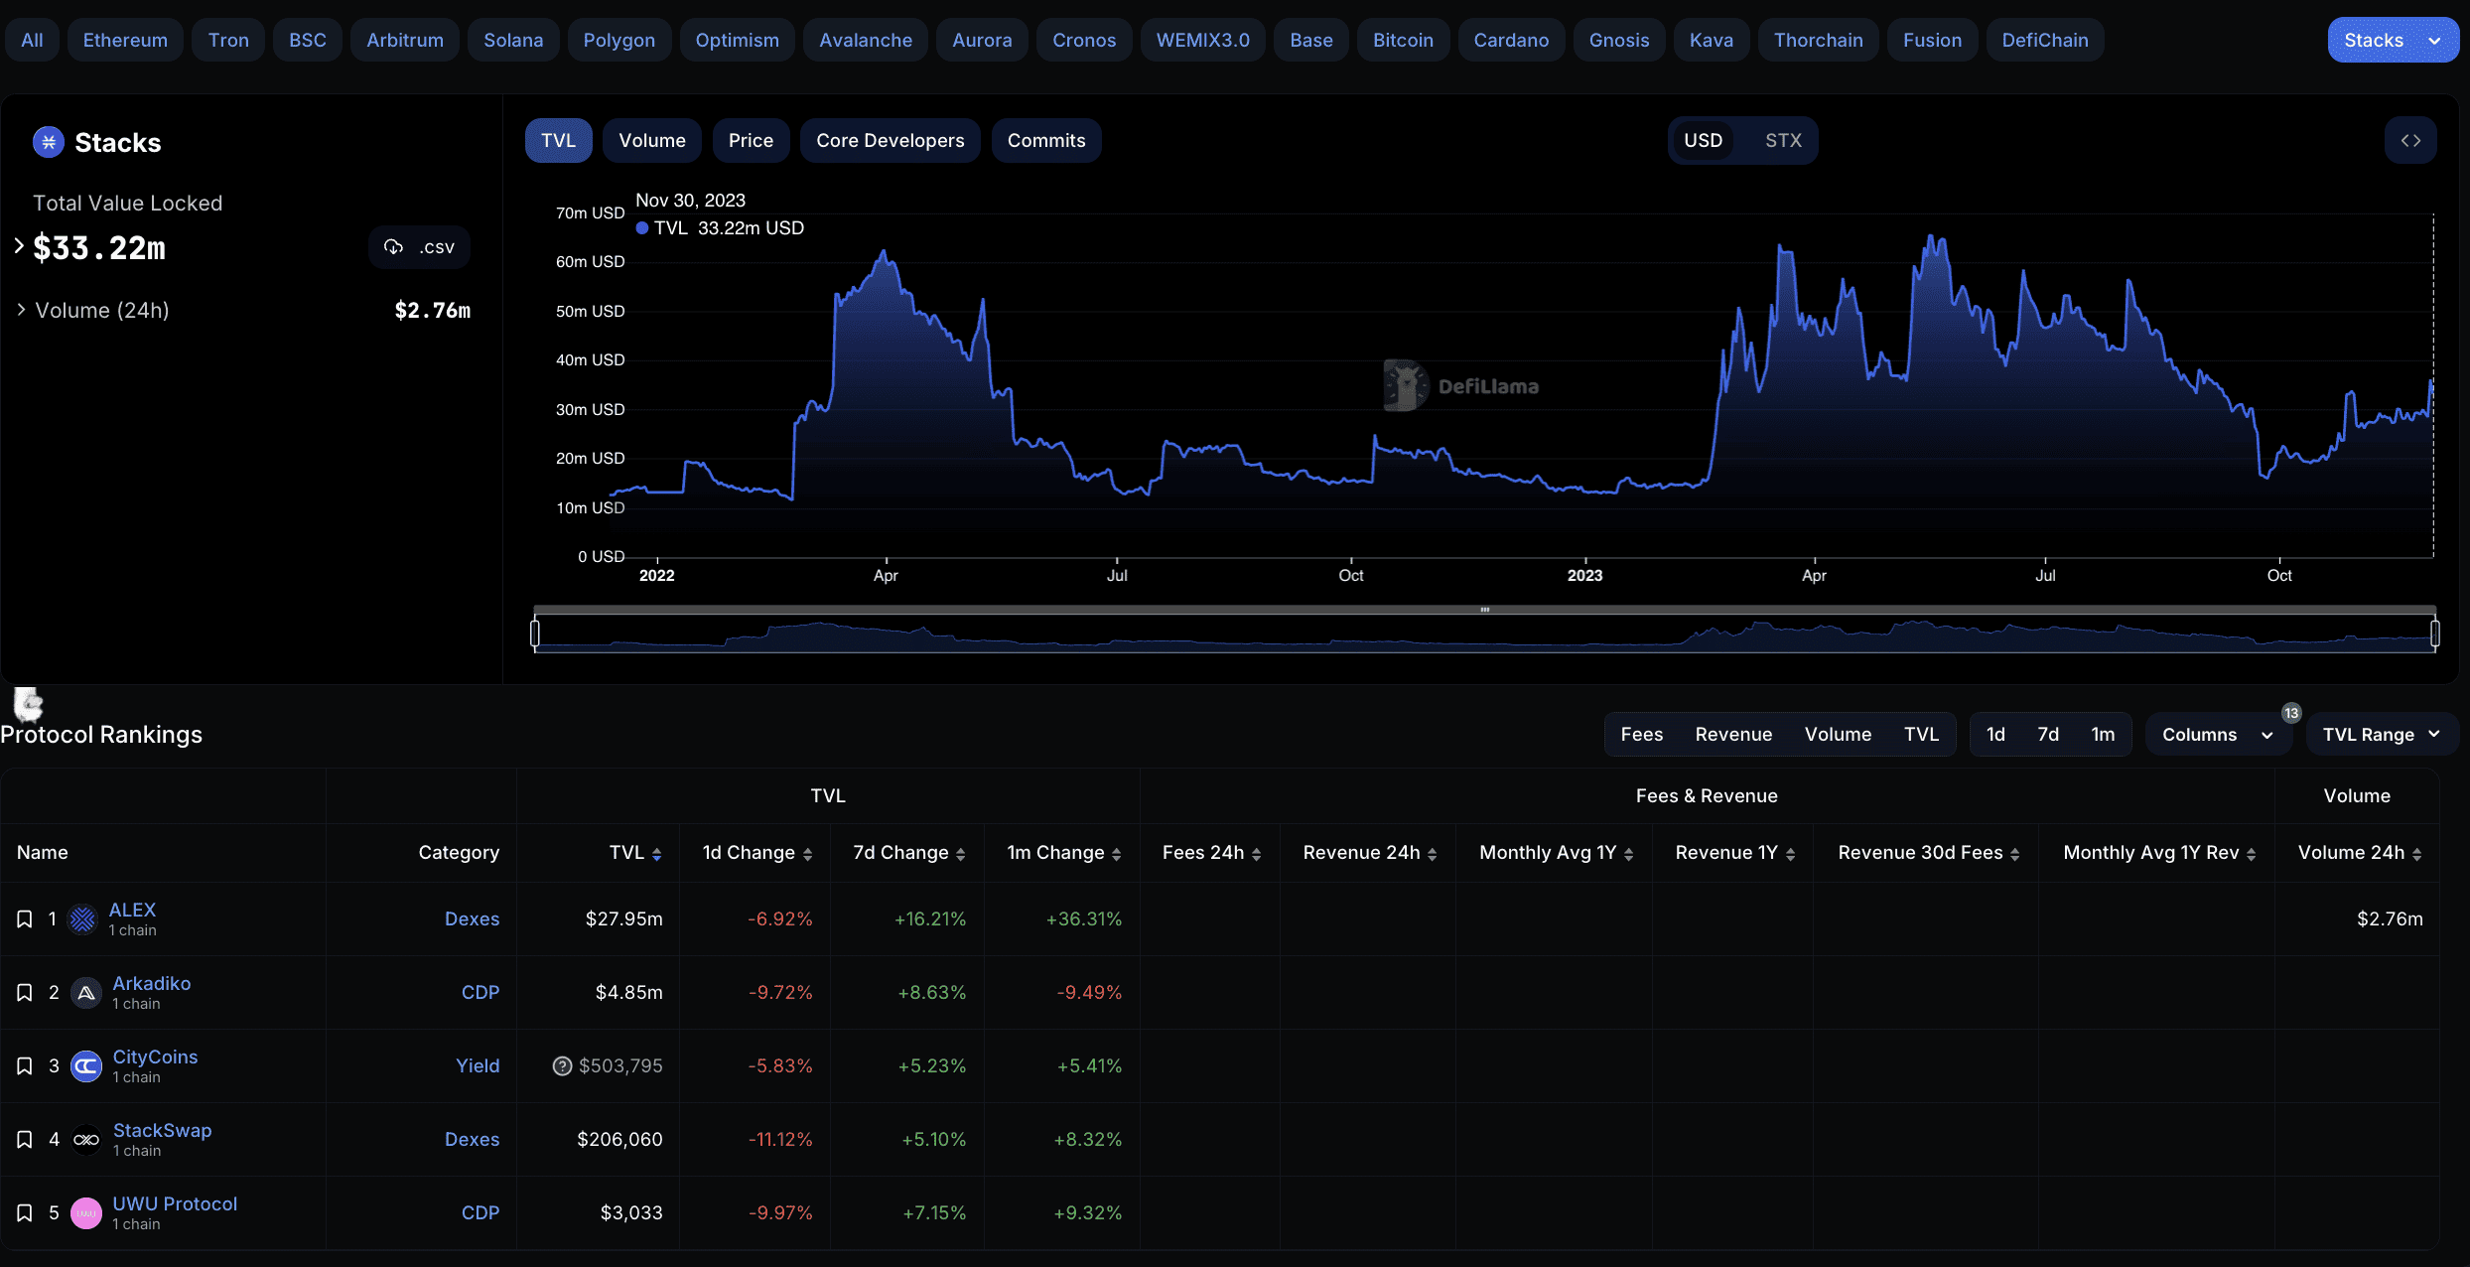The image size is (2470, 1267).
Task: Open the Columns dropdown
Action: pyautogui.click(x=2217, y=735)
